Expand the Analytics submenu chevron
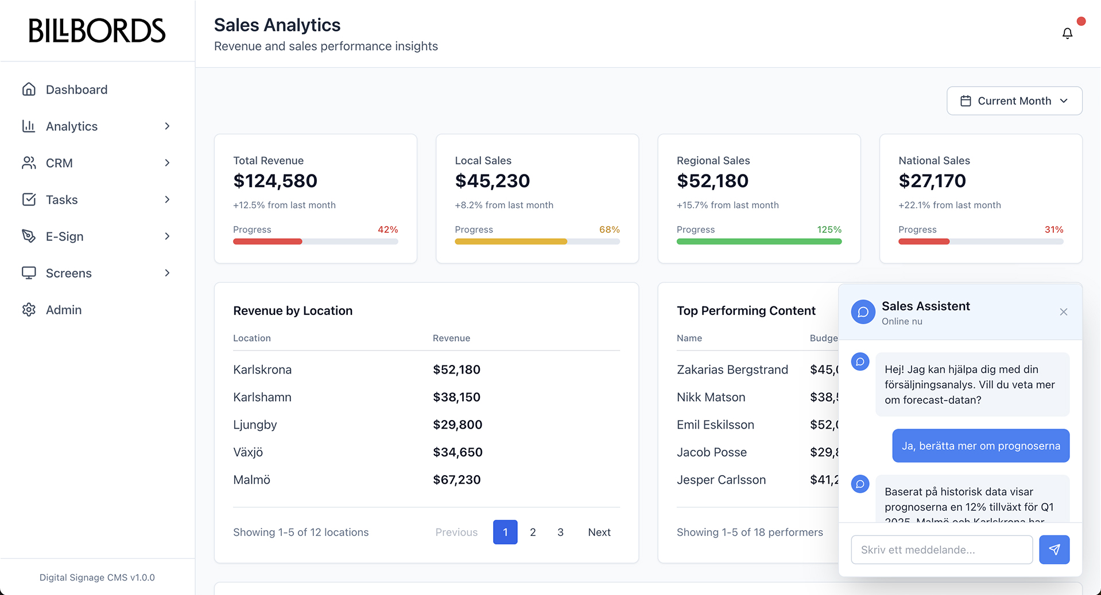The height and width of the screenshot is (595, 1101). [x=167, y=126]
